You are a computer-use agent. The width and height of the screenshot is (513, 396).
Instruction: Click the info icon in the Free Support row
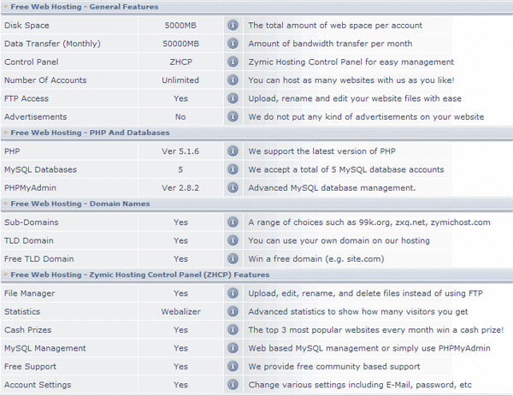coord(233,367)
